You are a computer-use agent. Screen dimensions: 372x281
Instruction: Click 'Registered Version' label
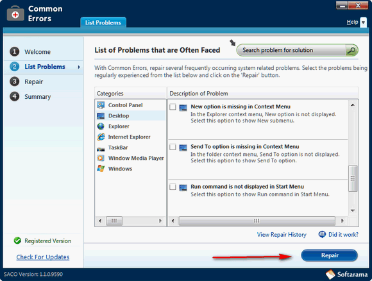(48, 241)
